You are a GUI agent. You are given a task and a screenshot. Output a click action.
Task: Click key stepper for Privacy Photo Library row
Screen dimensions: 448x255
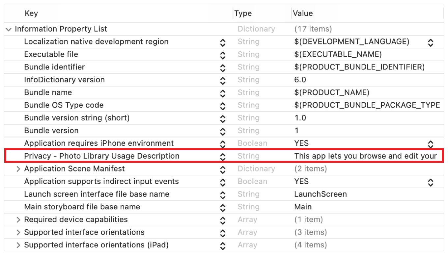(223, 157)
